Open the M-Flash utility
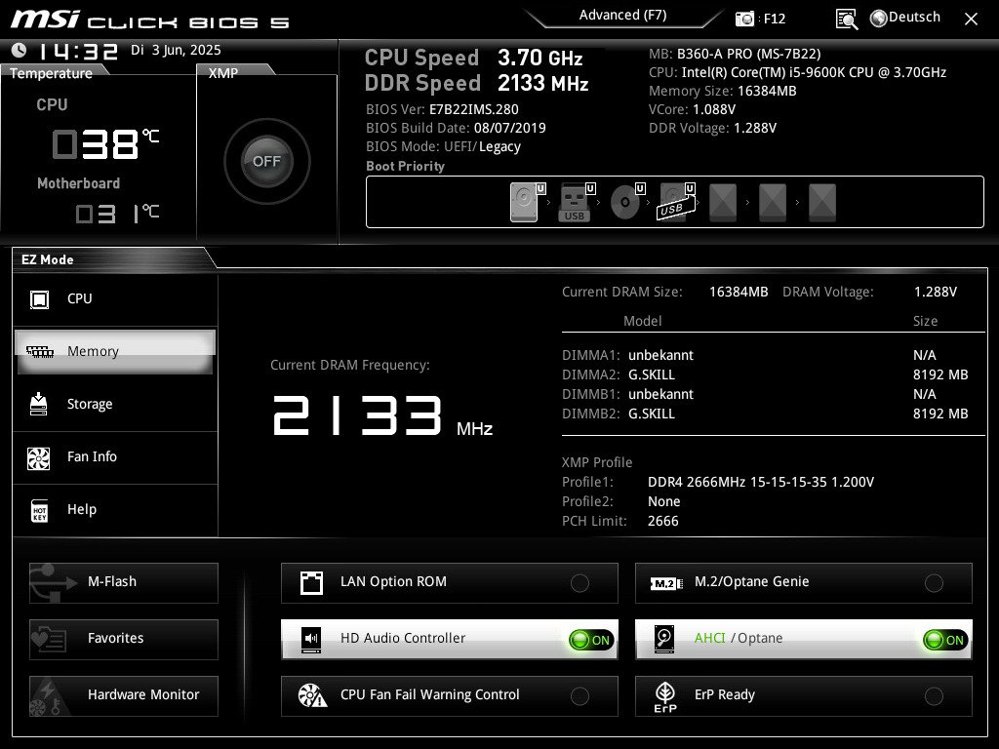 pyautogui.click(x=124, y=583)
